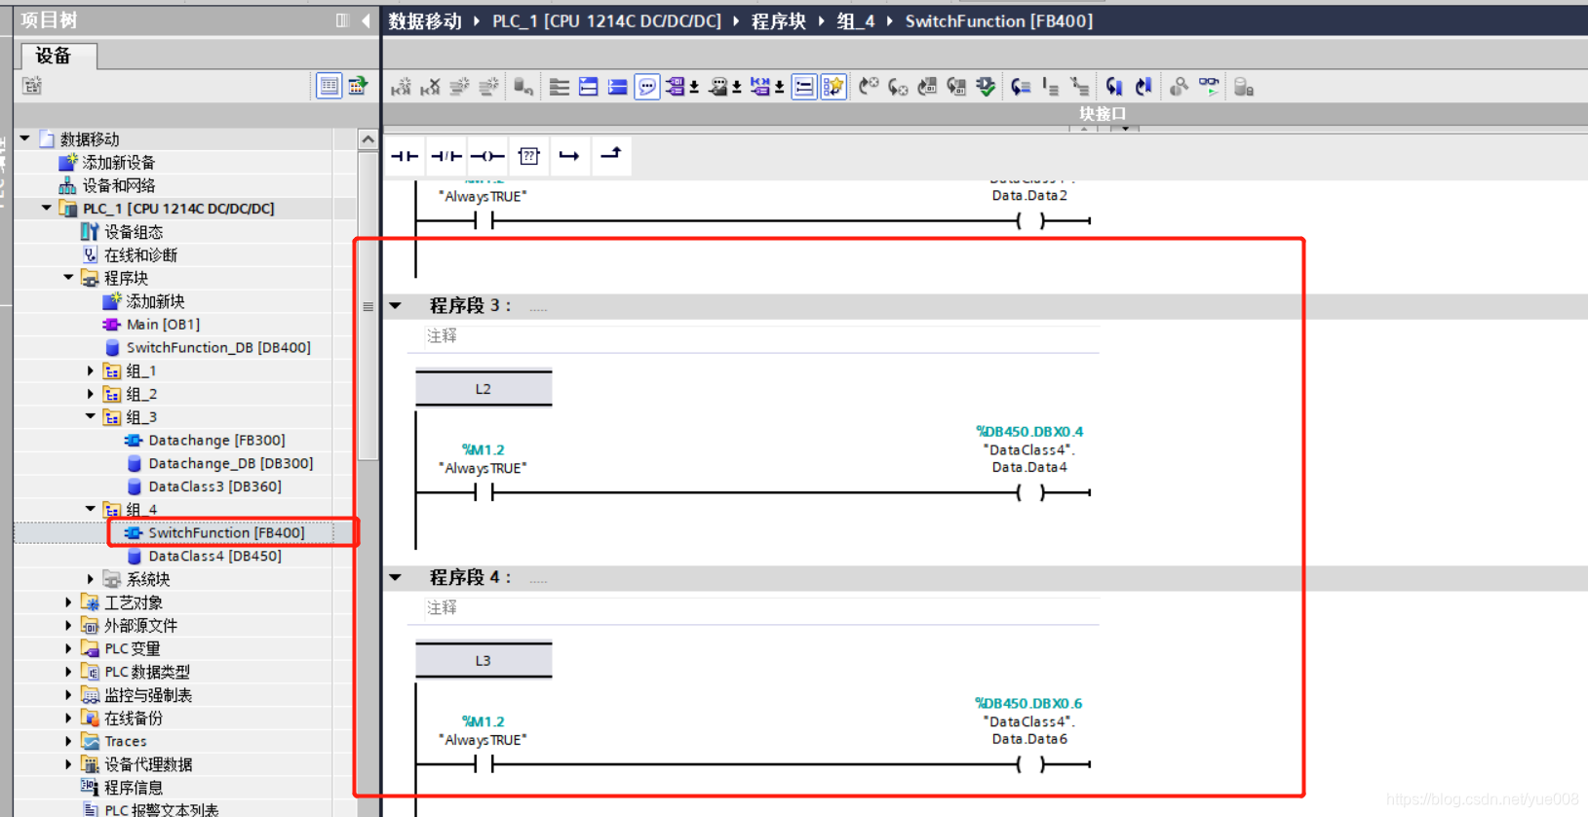Screen dimensions: 1588x817
Task: Open tag information dropdown arrow
Action: [x=737, y=88]
